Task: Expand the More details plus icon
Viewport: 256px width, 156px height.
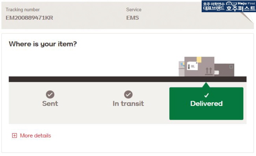Action: coord(14,136)
